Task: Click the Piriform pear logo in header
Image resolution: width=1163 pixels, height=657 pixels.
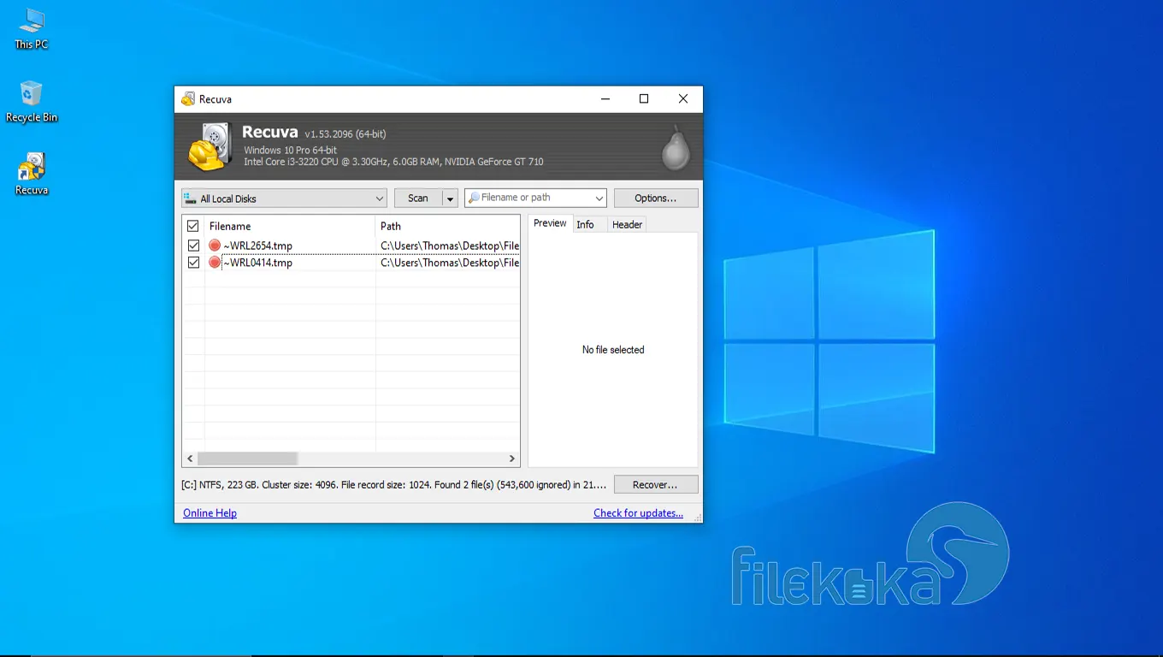Action: coord(676,147)
